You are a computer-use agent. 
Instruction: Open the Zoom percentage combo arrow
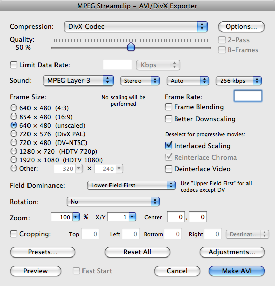click(x=76, y=217)
